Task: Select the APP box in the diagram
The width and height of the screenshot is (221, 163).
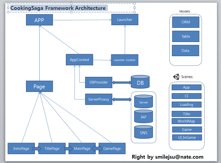Action: coord(39,20)
